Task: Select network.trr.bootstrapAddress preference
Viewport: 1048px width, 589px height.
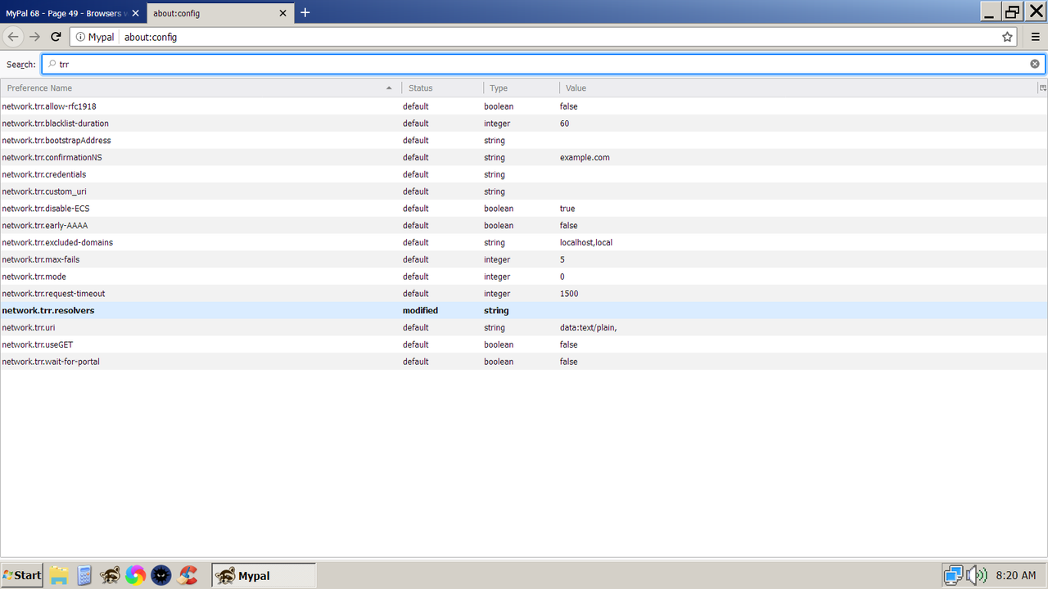Action: (x=524, y=141)
